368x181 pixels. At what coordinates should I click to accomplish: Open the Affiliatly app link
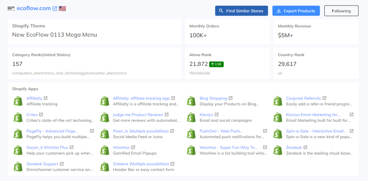pos(34,98)
